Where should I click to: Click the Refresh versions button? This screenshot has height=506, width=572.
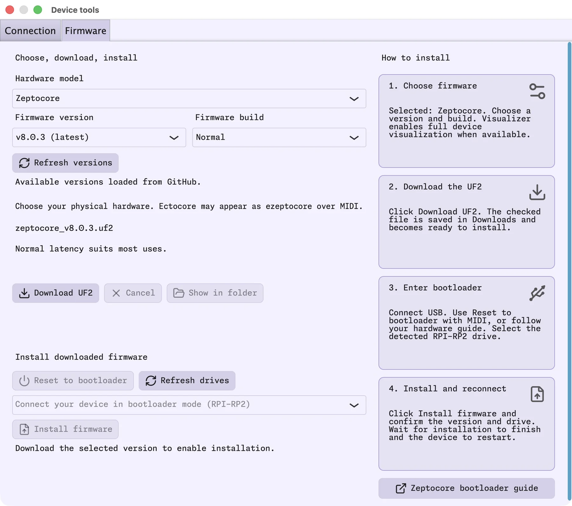[x=65, y=163]
